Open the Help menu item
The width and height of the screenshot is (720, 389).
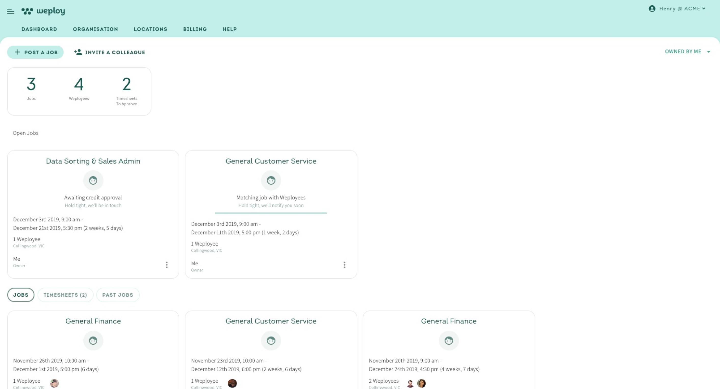click(230, 29)
